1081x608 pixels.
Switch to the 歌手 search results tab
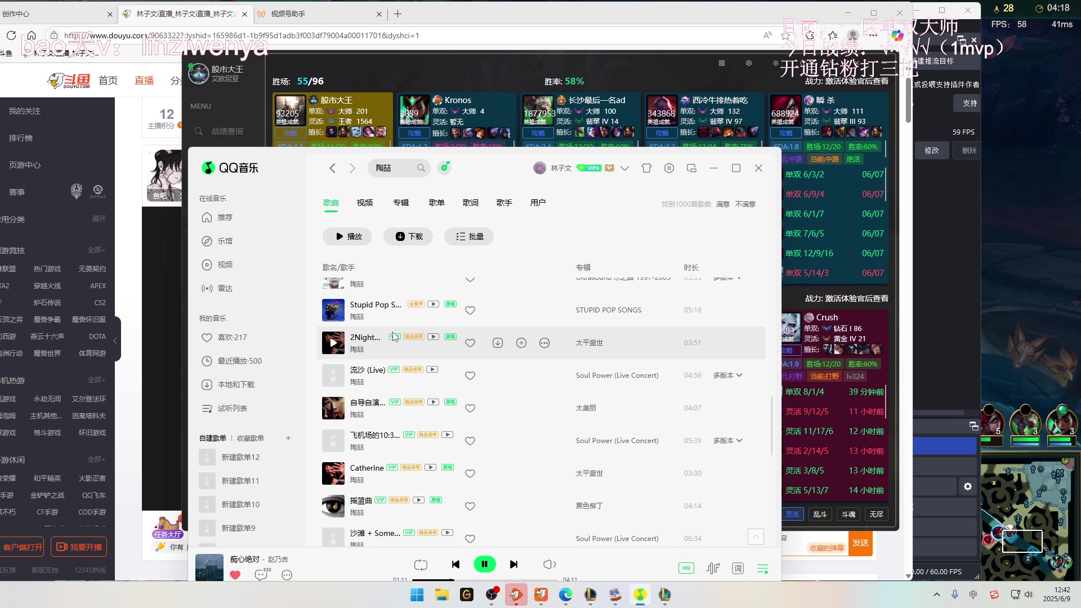[504, 203]
